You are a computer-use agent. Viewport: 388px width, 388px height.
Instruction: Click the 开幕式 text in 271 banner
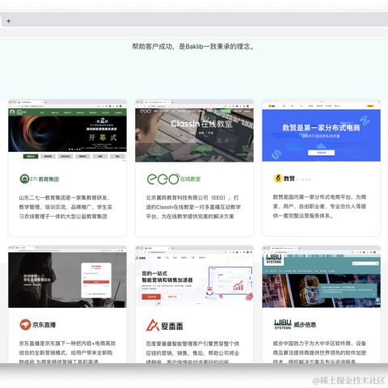tap(103, 137)
